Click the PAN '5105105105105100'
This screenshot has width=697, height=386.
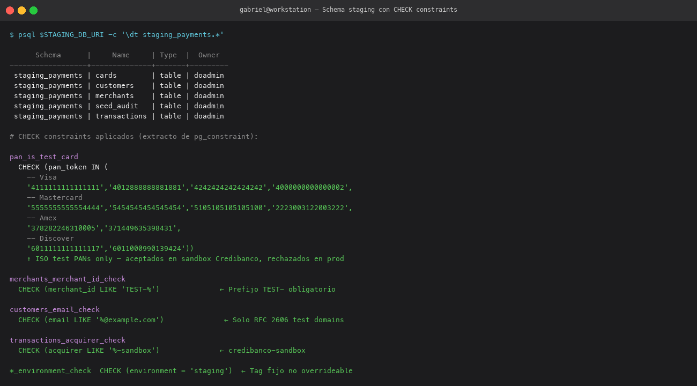pyautogui.click(x=228, y=208)
